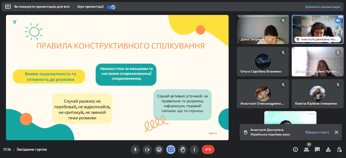Click the shared presentation slide
The image size is (346, 158).
(x=117, y=78)
